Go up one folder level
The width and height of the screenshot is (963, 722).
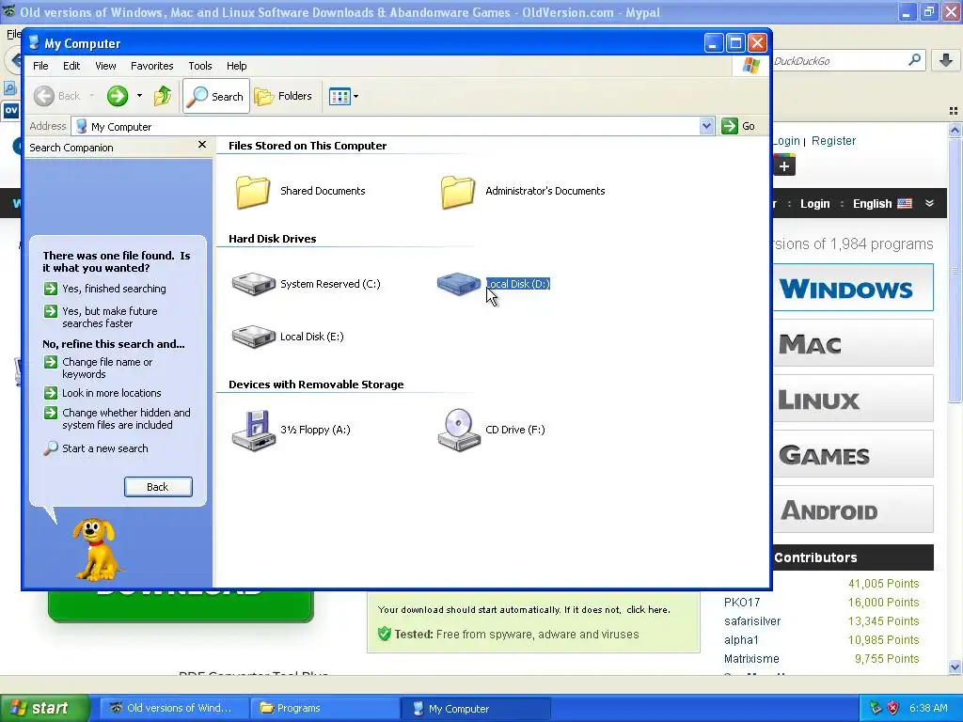(x=163, y=96)
